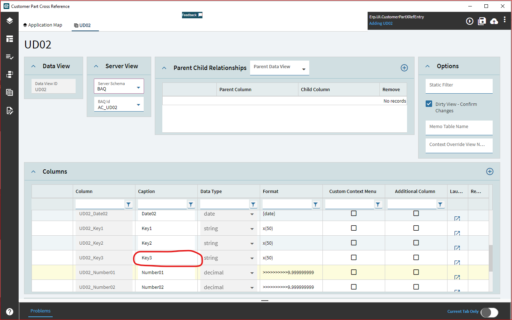Open the Problems tab
512x320 pixels.
tap(40, 311)
